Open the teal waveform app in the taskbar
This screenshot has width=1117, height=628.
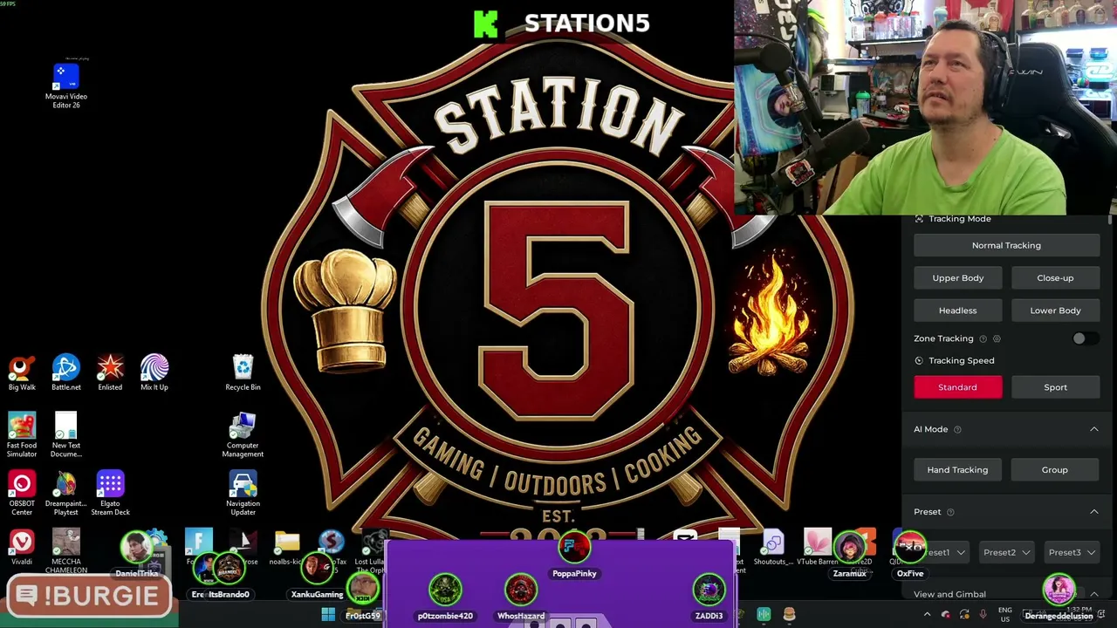[x=764, y=615]
